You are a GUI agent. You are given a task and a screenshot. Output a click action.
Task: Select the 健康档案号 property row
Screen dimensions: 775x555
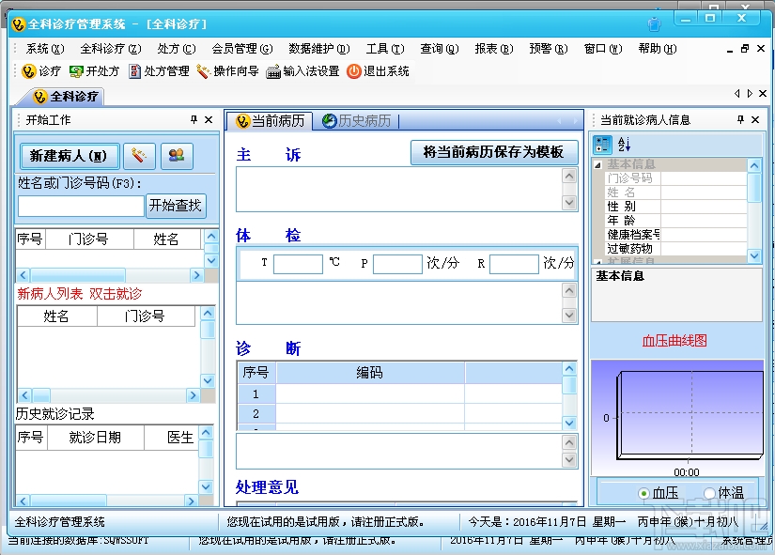pyautogui.click(x=675, y=234)
